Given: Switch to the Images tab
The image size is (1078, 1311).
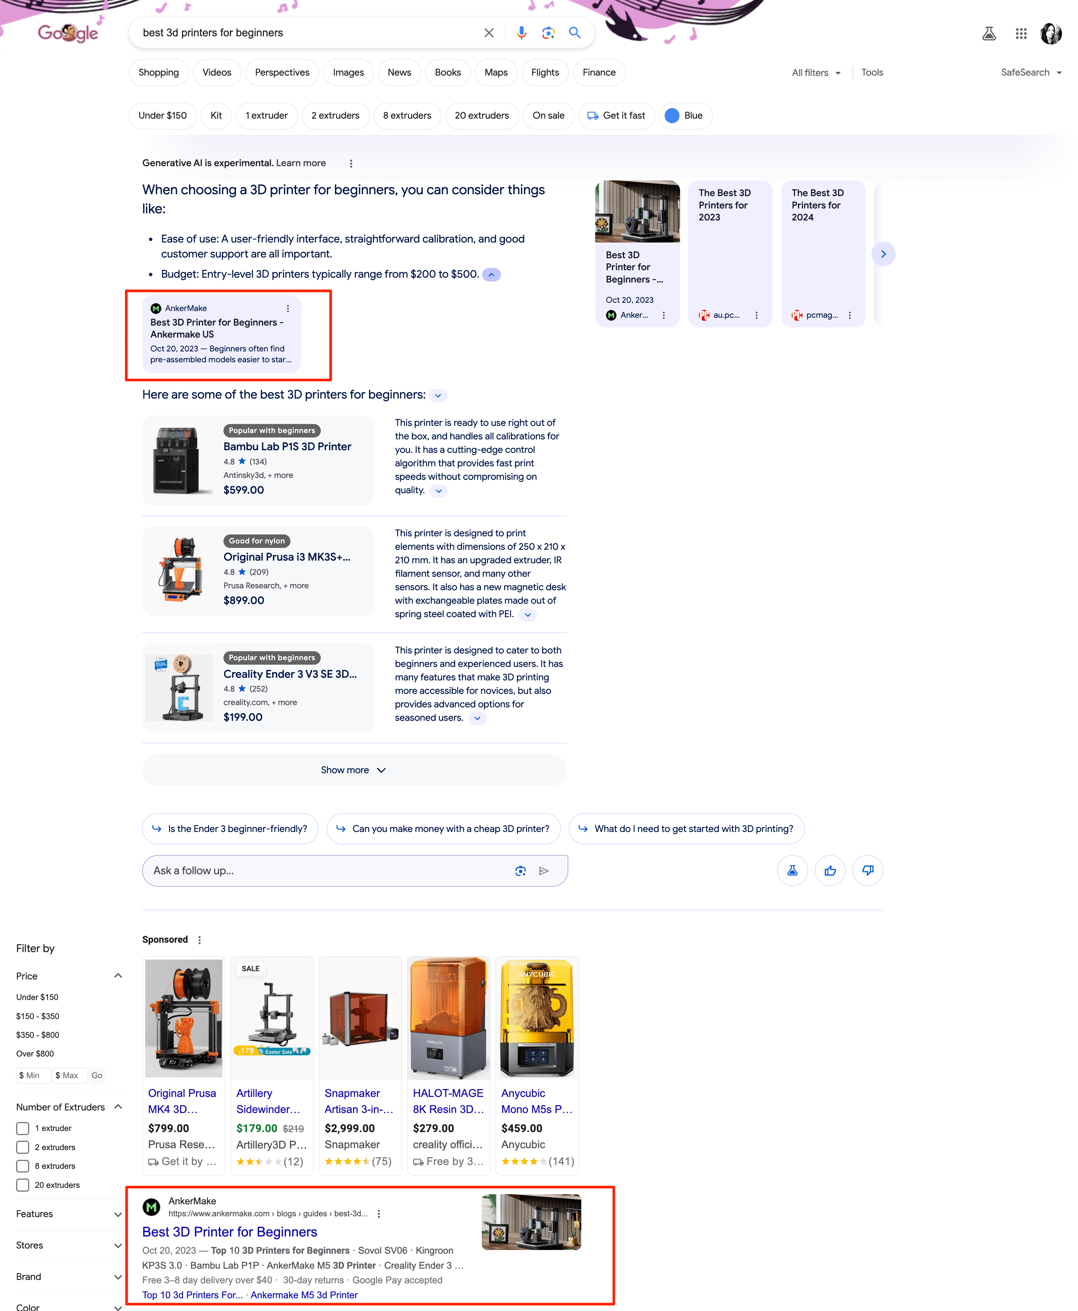Looking at the screenshot, I should [x=348, y=73].
